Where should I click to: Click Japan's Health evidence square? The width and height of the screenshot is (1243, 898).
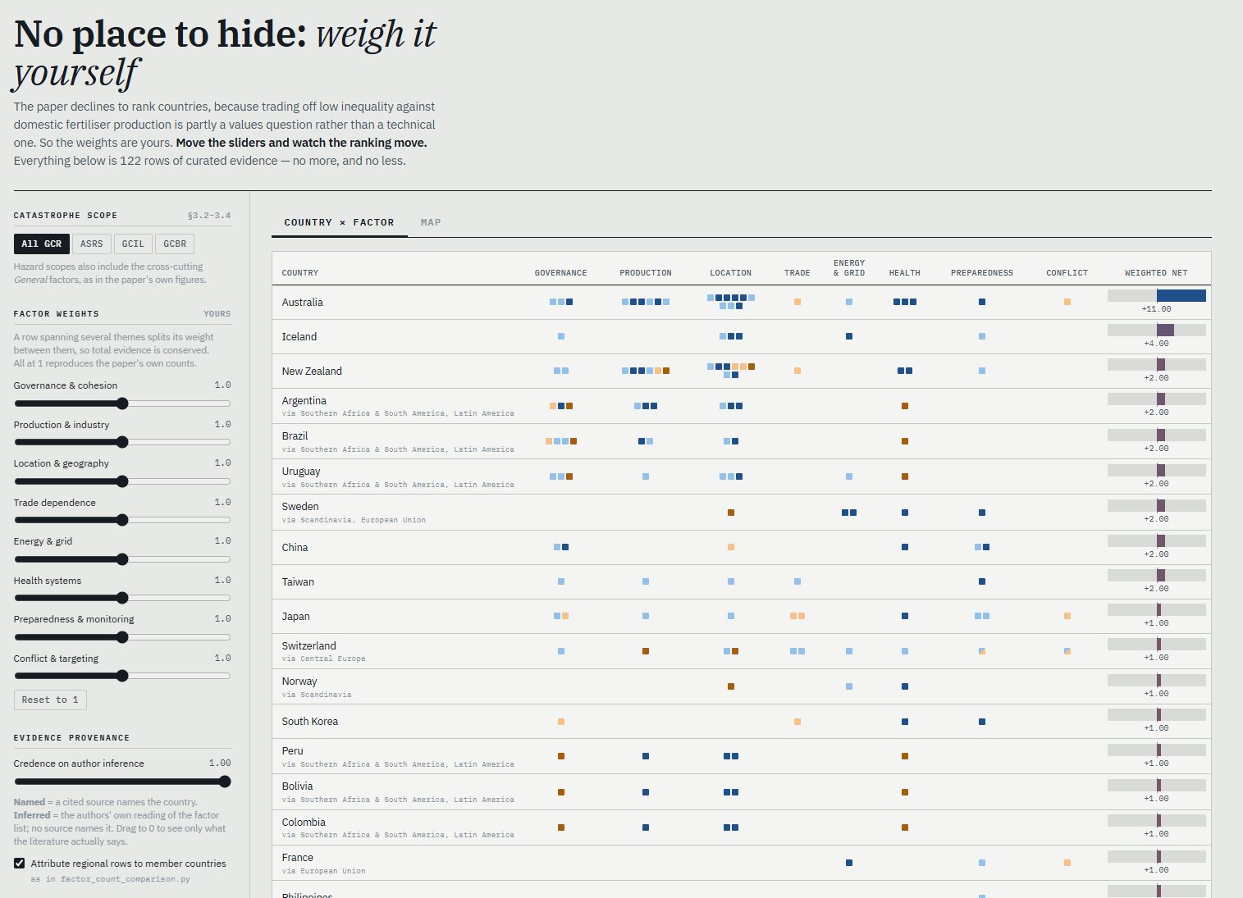coord(905,616)
